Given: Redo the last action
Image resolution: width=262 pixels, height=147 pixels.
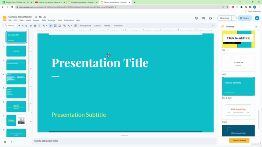Looking at the screenshot, I should 31,26.
